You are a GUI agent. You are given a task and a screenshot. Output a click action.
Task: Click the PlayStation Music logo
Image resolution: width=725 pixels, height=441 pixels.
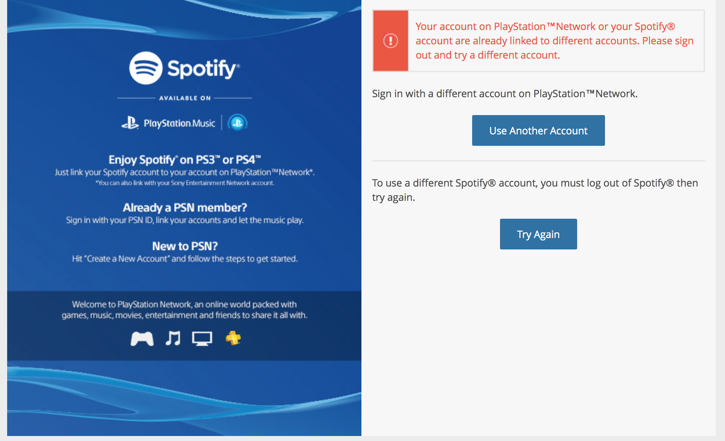click(168, 123)
